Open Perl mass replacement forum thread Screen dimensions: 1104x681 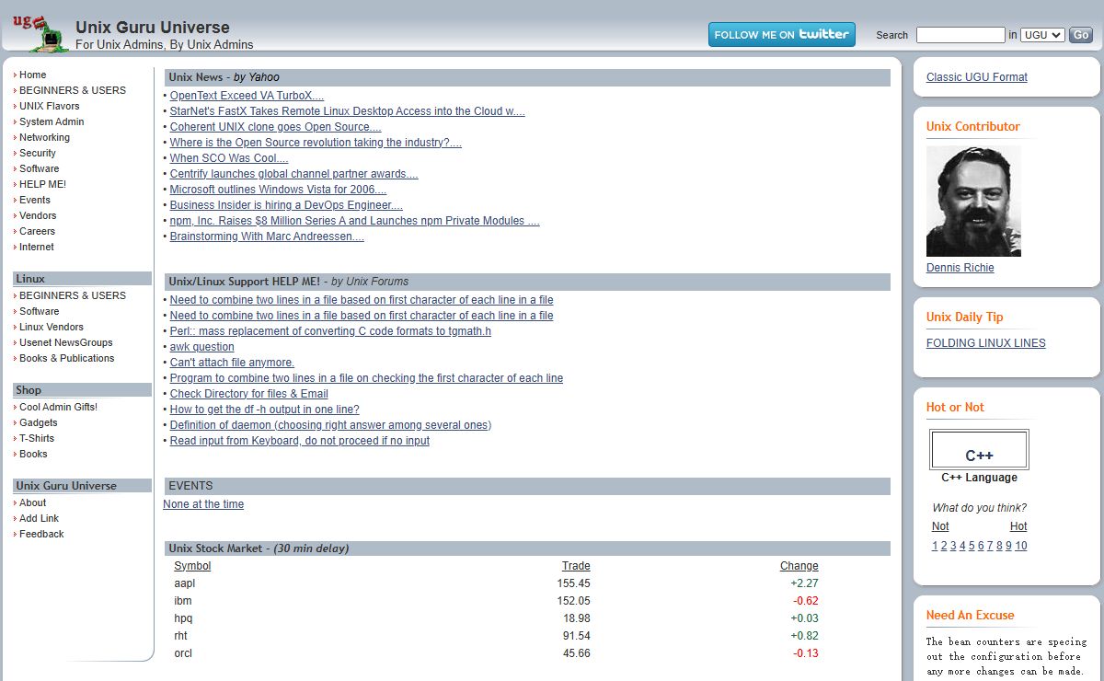tap(330, 331)
